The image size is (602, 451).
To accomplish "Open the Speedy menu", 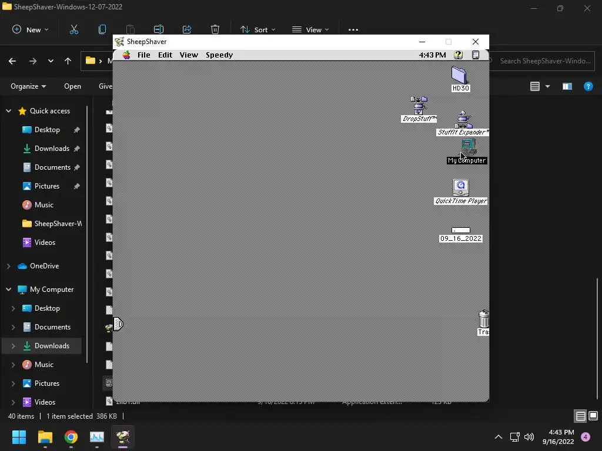I will (x=219, y=55).
